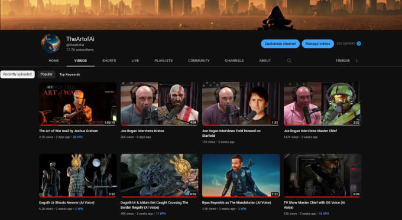Open Dagoth Ur Shoots Nerevar video title
The height and width of the screenshot is (220, 402).
coord(67,203)
